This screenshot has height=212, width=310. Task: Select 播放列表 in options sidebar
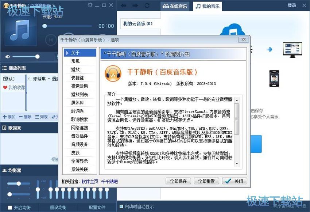coord(80,95)
